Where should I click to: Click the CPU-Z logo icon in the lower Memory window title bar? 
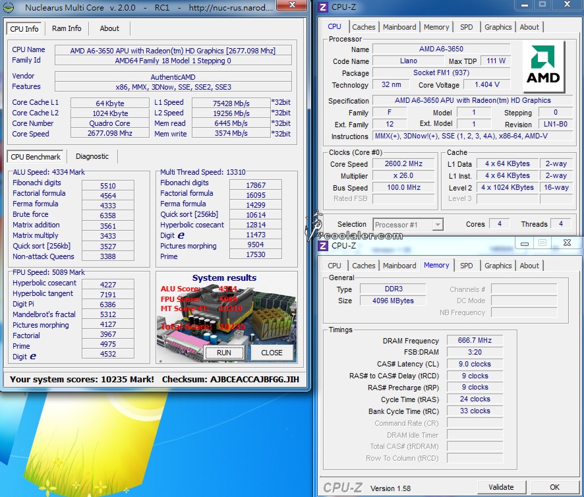[x=323, y=246]
